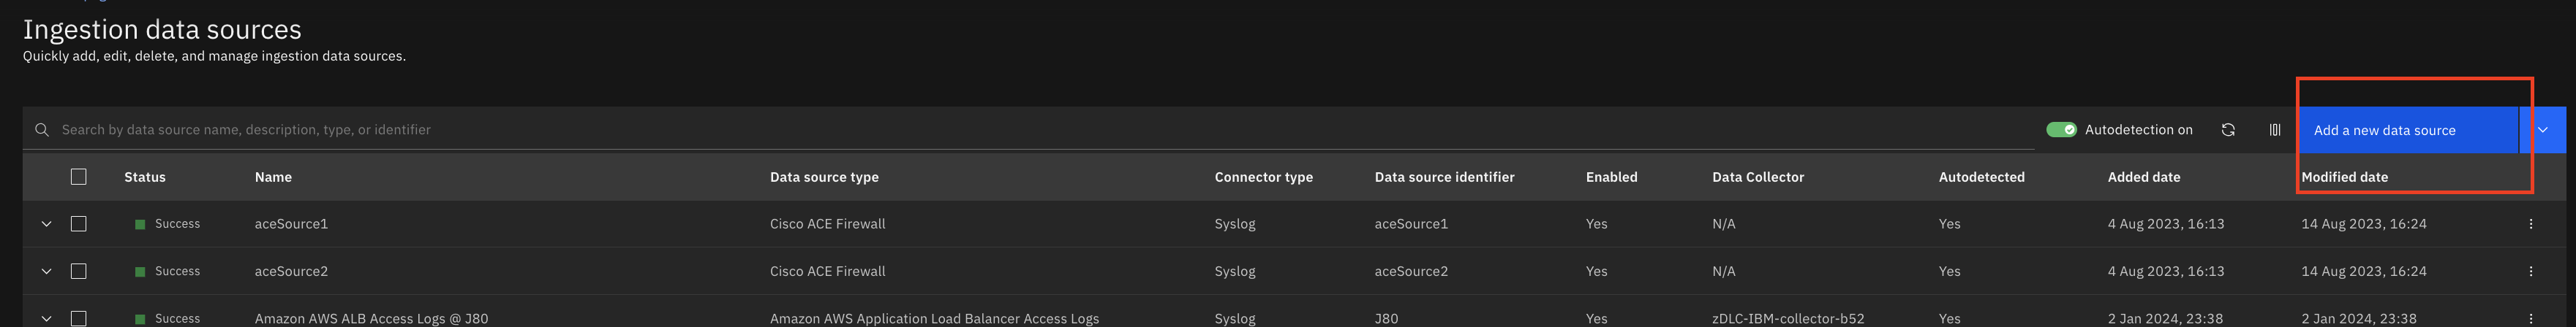Turn off the Autodetection toggle
The image size is (2576, 327).
[2061, 130]
